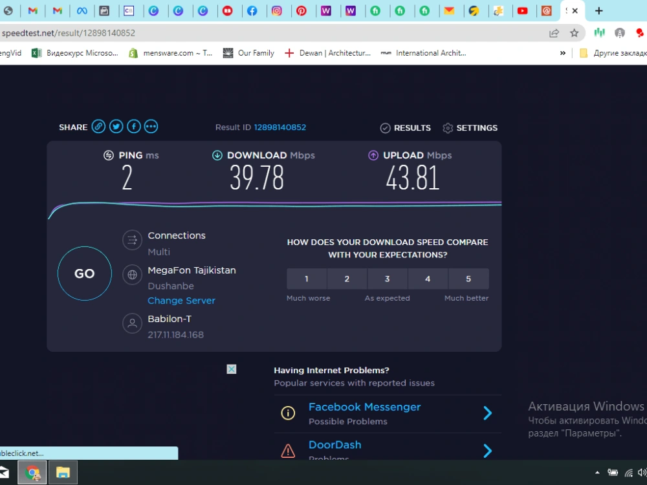The image size is (647, 485).
Task: Switch to the Pinterest tab
Action: click(302, 11)
